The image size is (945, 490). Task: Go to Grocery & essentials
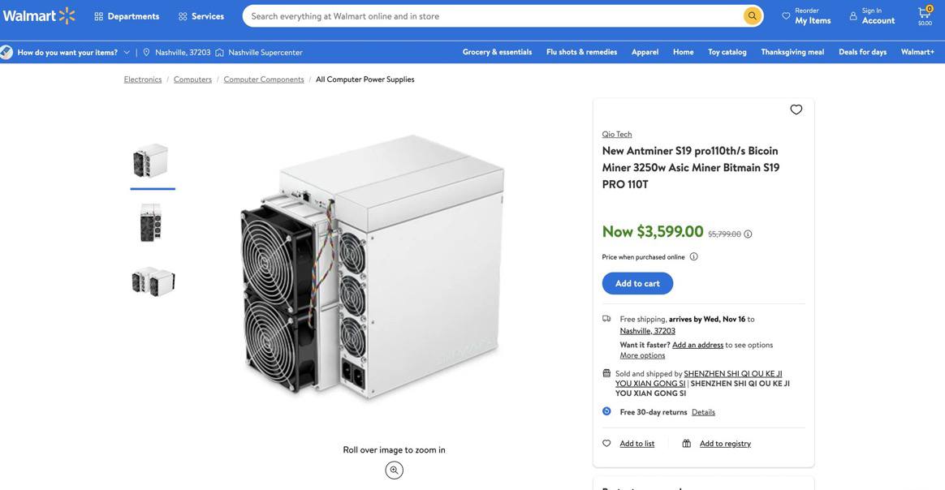pos(497,52)
